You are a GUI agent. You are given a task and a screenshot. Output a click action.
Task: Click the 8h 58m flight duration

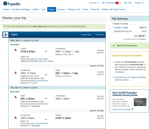click(100, 116)
